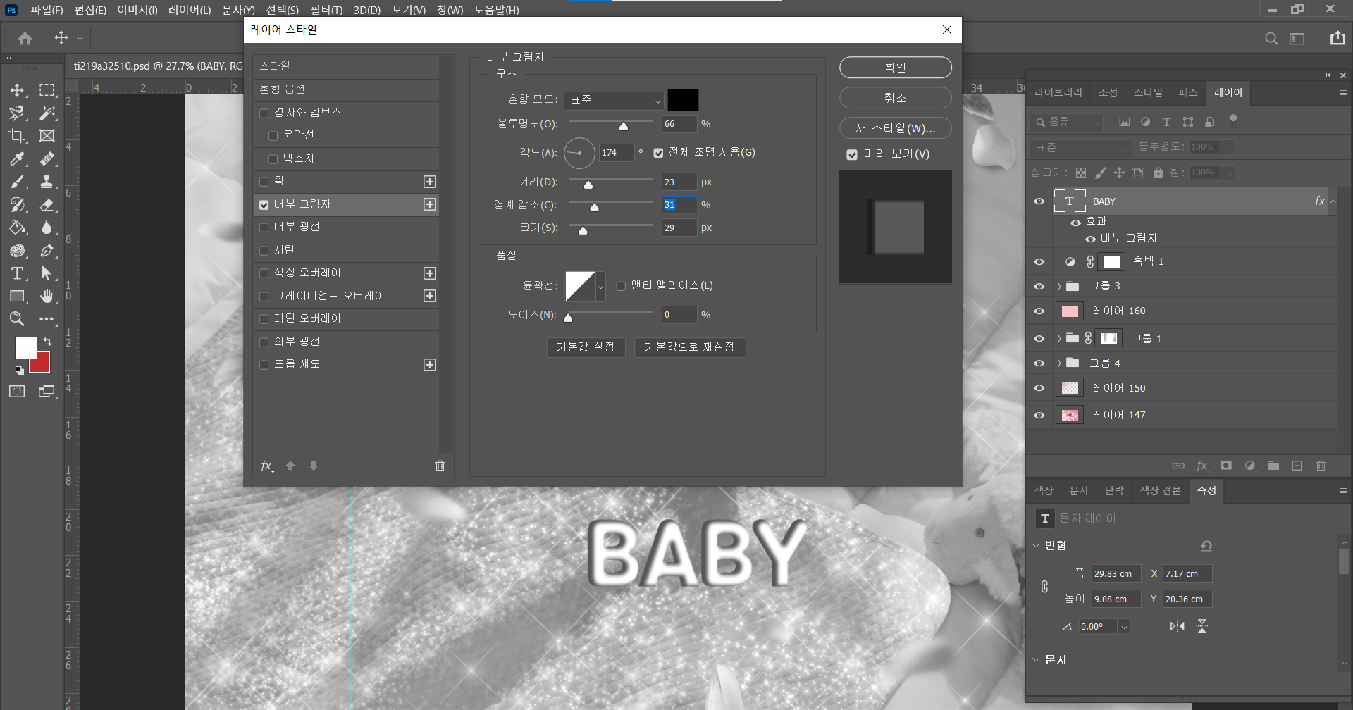Collapse the 변형 section in Properties

pos(1036,545)
